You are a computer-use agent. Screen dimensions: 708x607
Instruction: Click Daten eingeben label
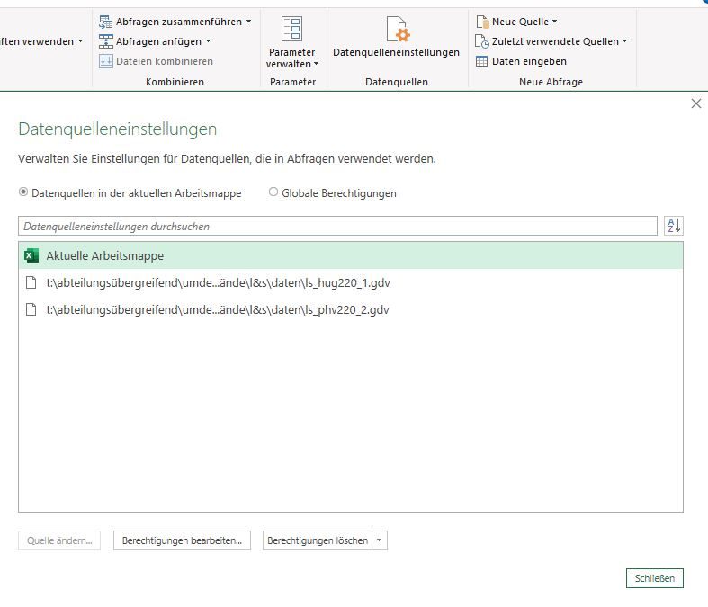click(x=529, y=61)
